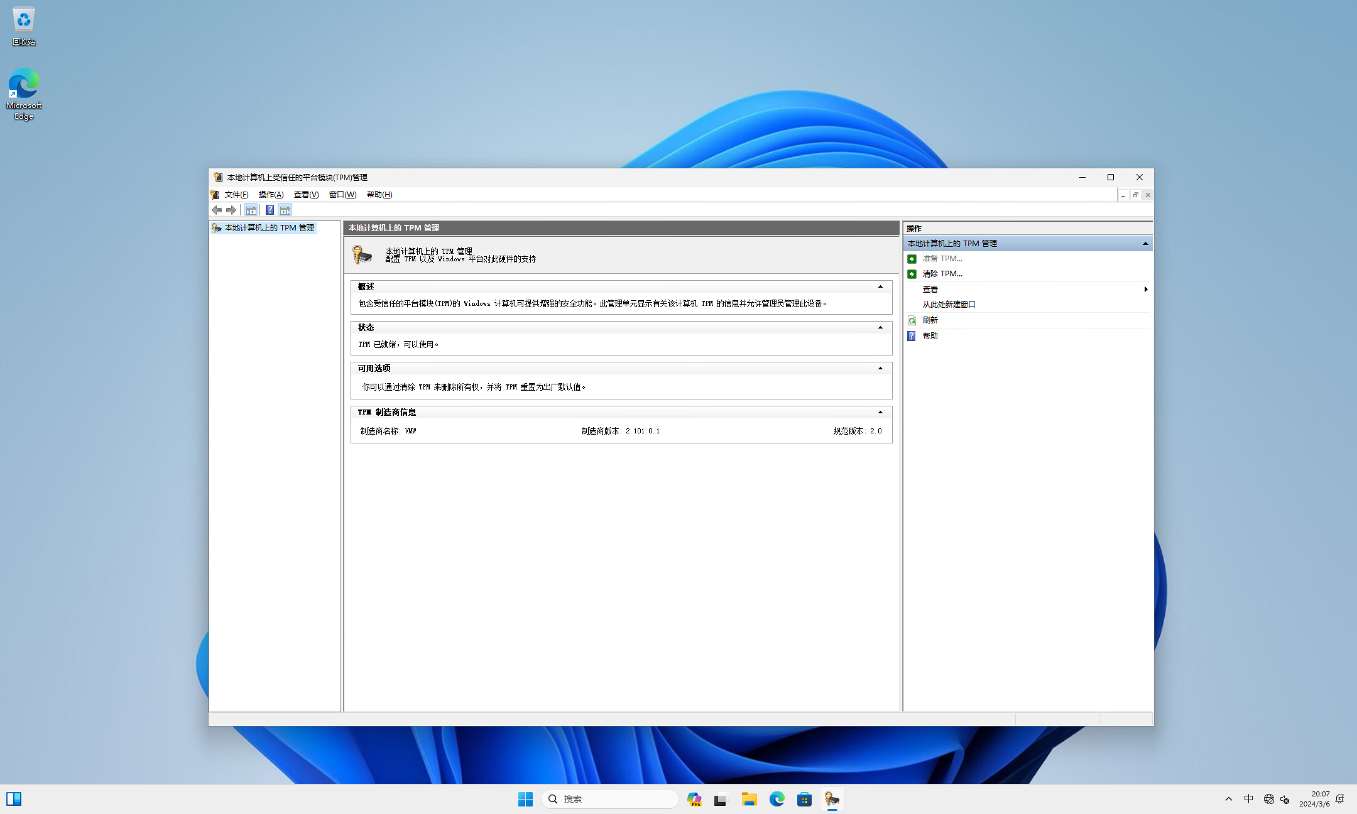This screenshot has width=1357, height=814.
Task: Open the Widgets button on the taskbar
Action: coord(14,799)
